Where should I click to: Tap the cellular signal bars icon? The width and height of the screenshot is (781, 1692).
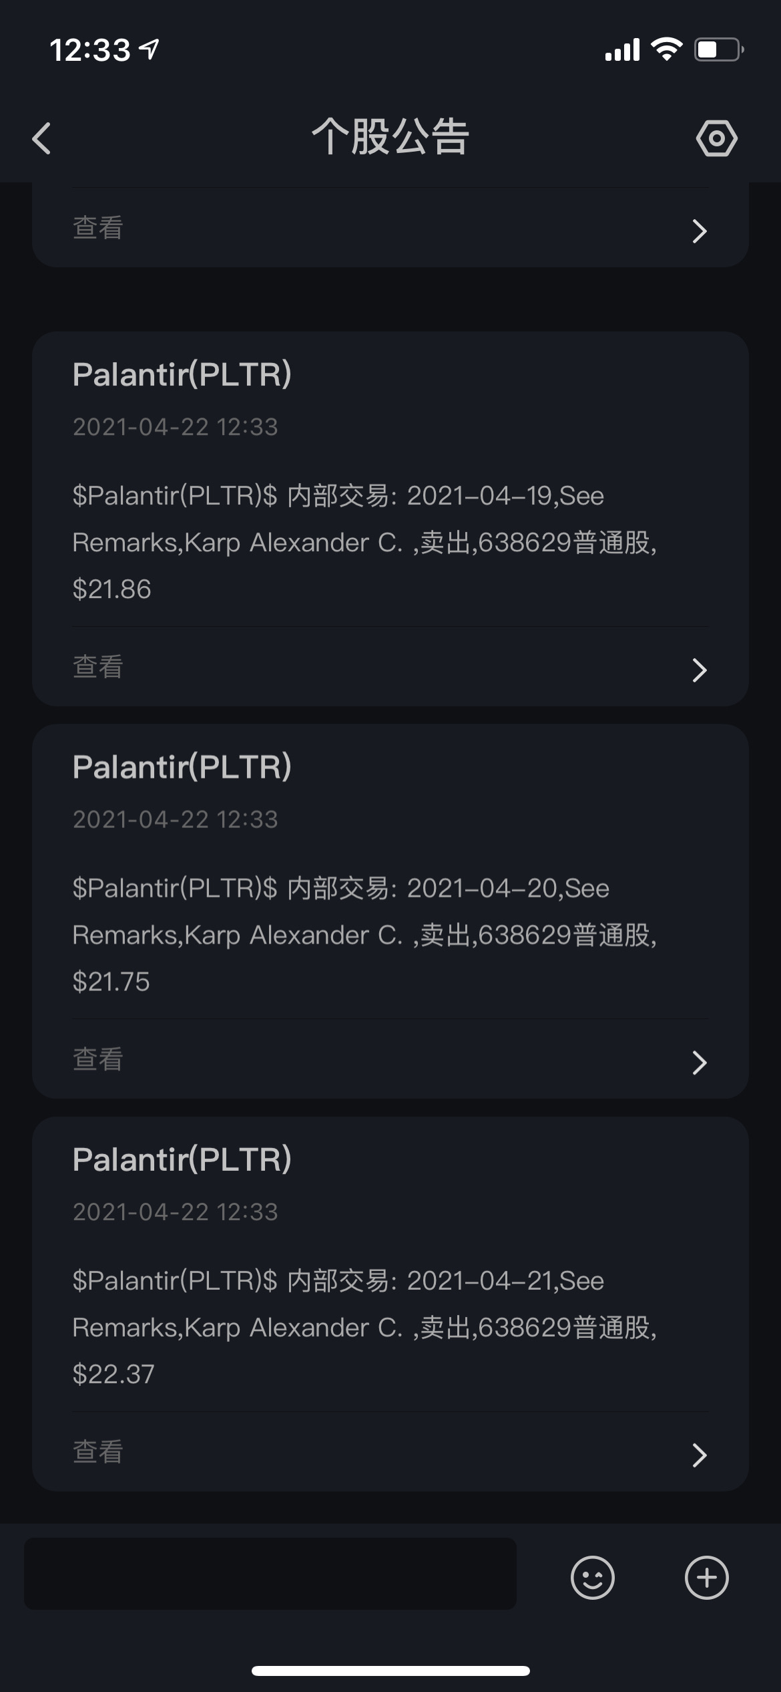coord(622,49)
